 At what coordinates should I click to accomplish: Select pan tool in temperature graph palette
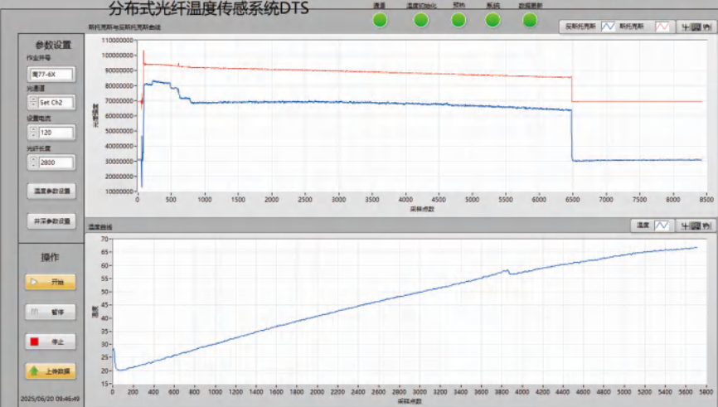click(706, 225)
